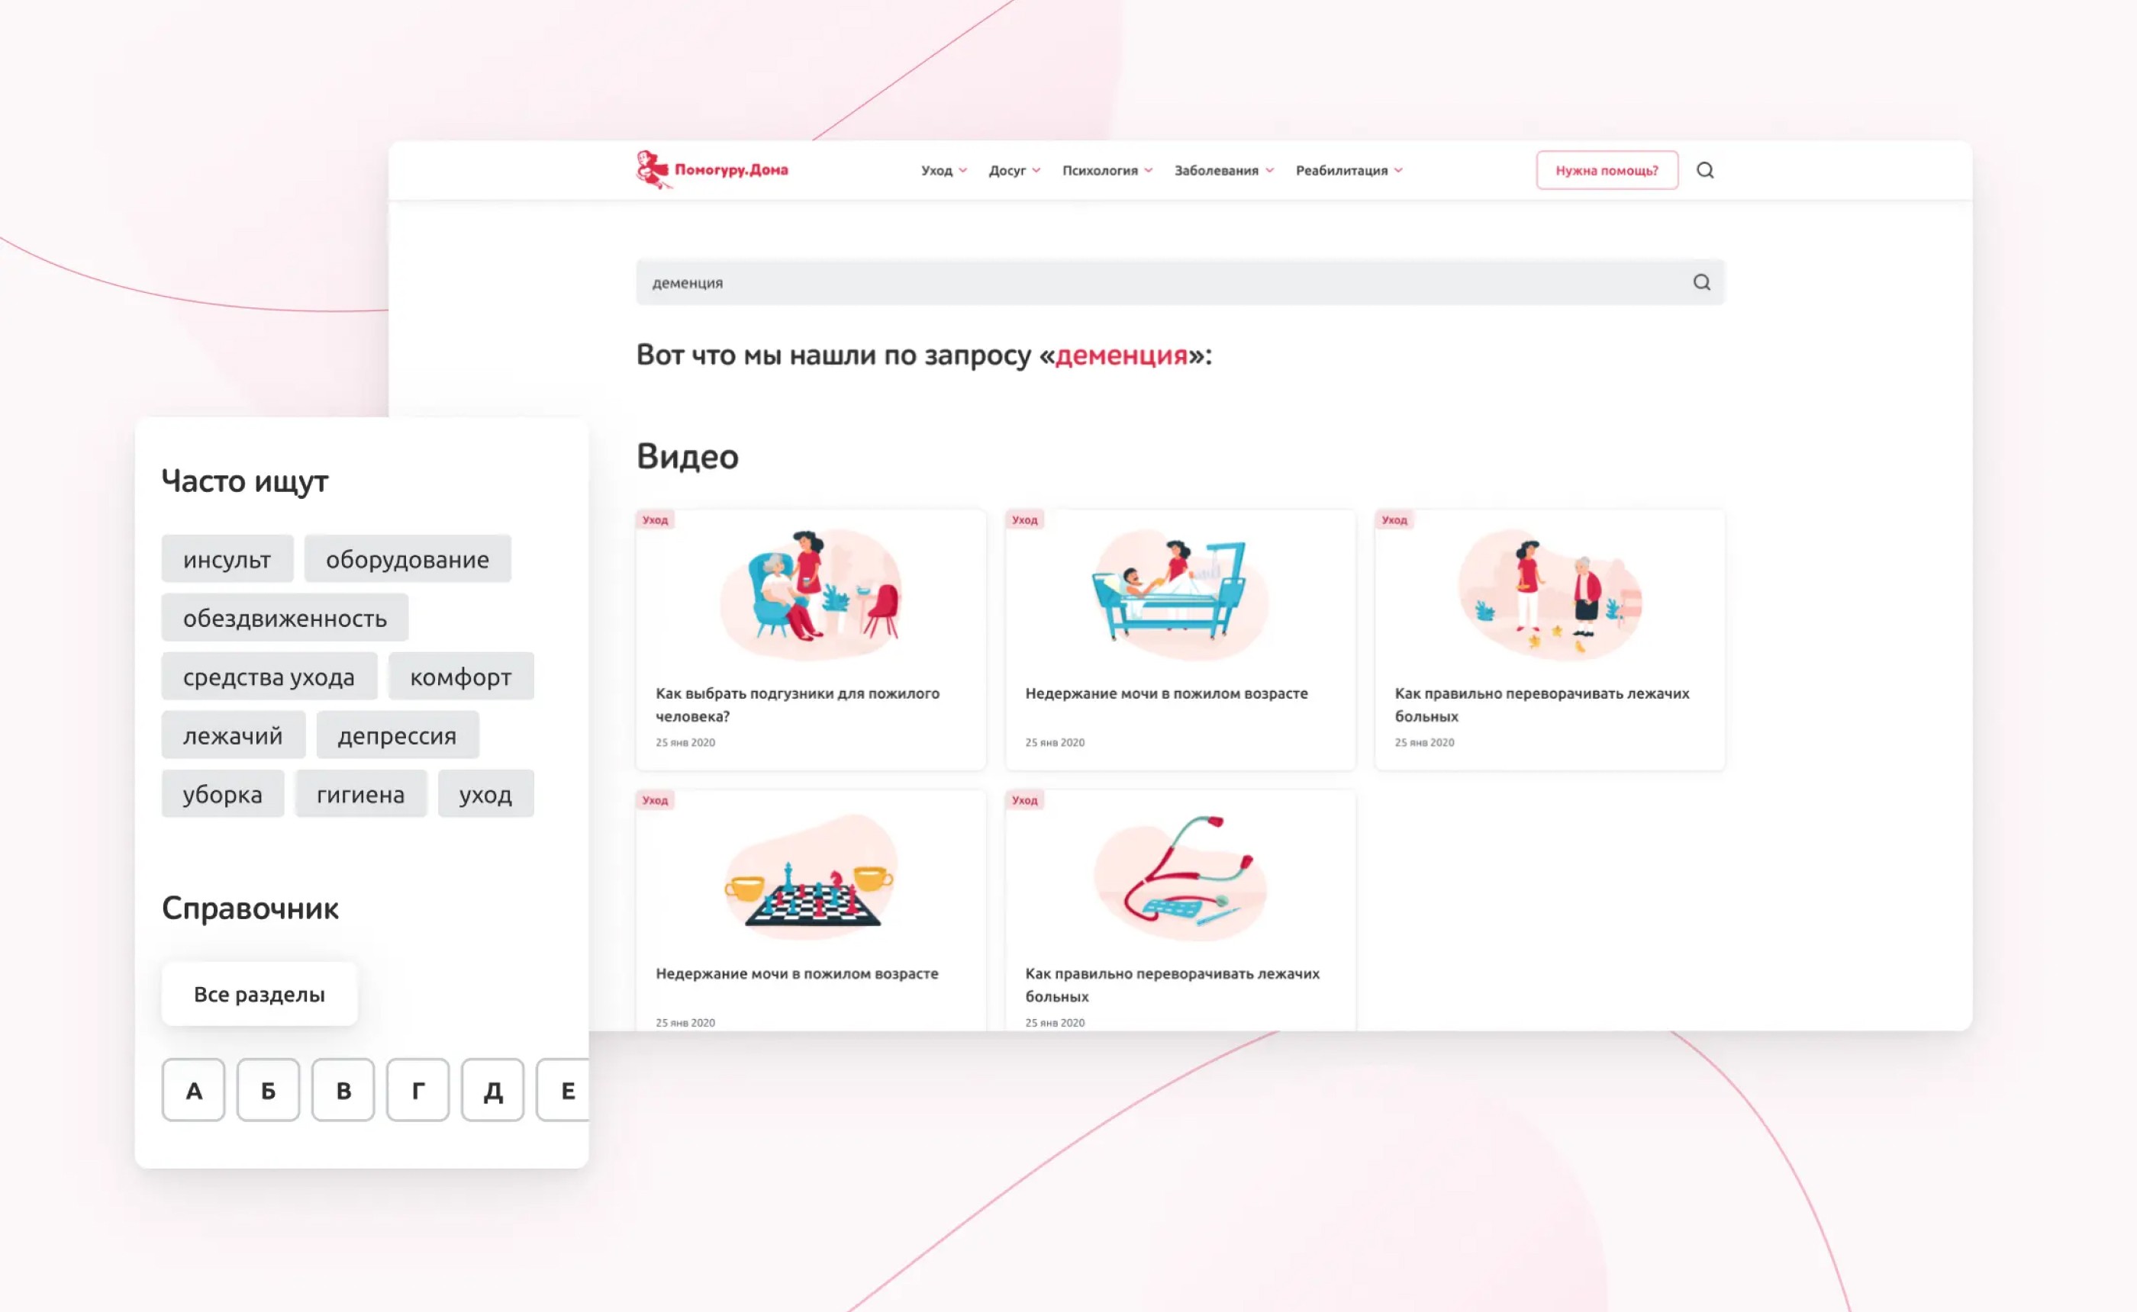Focus the search field containing деменция

tap(1180, 282)
